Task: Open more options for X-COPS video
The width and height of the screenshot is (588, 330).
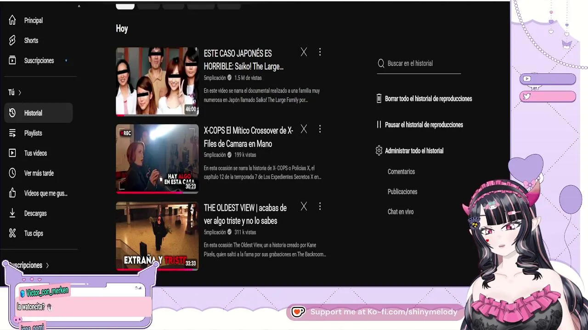Action: pyautogui.click(x=320, y=129)
